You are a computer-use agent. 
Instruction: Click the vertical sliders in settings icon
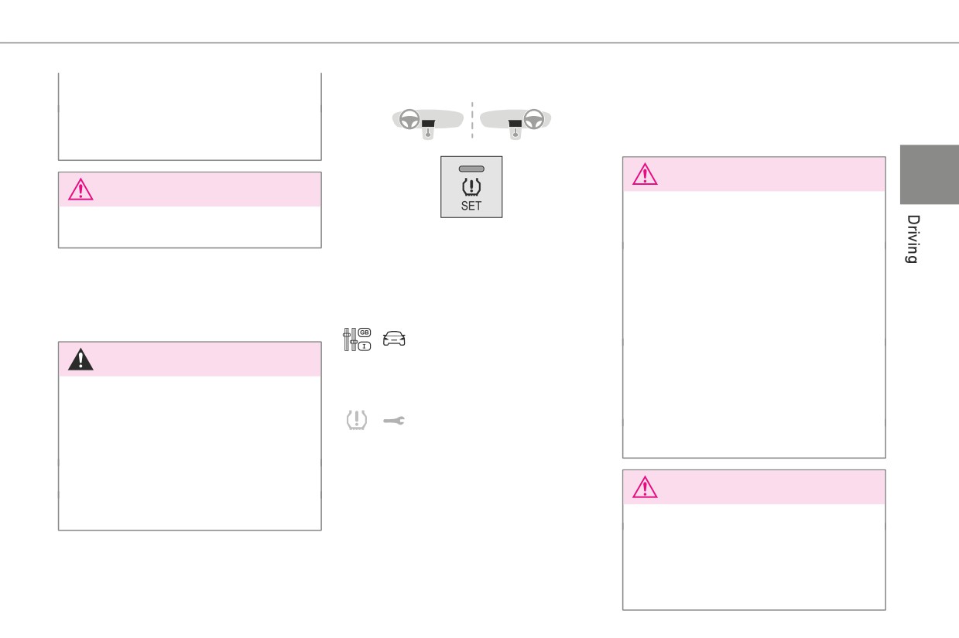point(349,340)
